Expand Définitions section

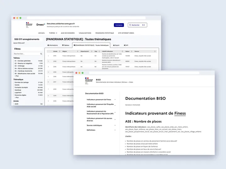[x=101, y=130]
